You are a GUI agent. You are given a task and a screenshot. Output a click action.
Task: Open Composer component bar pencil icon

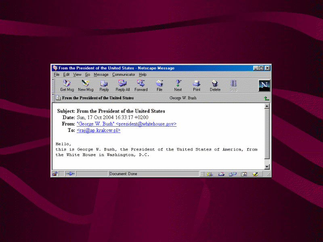(255, 174)
